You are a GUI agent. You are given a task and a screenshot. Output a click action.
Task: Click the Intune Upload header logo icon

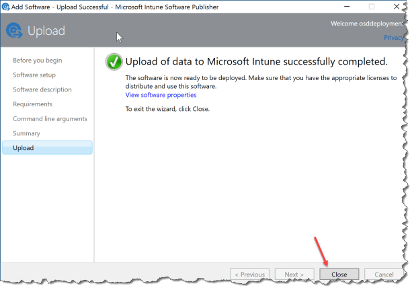[14, 31]
